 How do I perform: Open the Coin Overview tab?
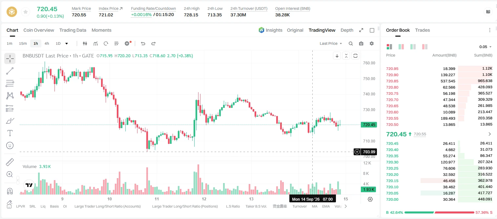click(x=39, y=30)
